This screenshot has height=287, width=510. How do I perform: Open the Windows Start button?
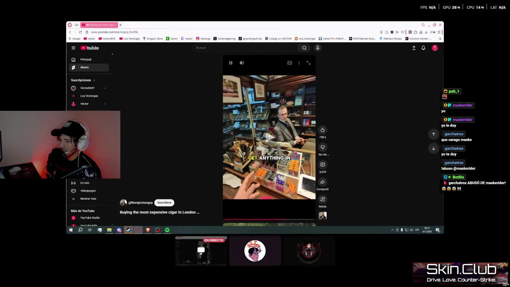pos(71,230)
